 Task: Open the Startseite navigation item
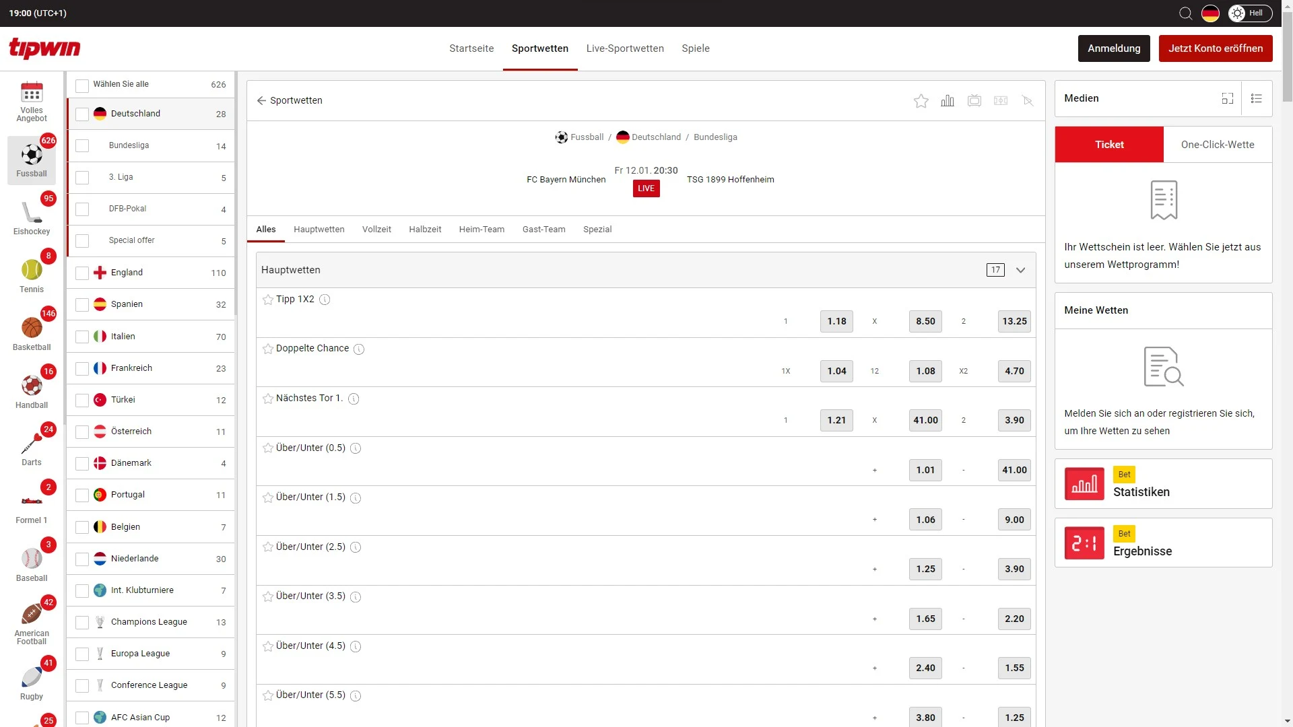(471, 48)
